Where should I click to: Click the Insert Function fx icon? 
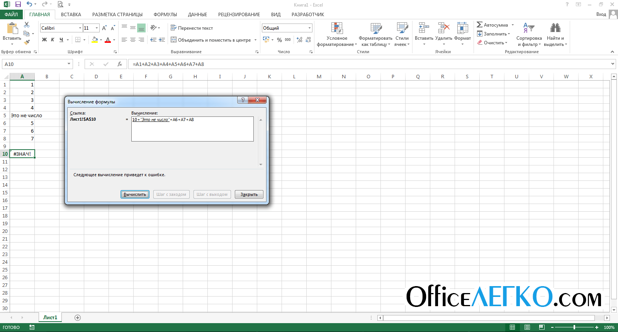pyautogui.click(x=120, y=64)
